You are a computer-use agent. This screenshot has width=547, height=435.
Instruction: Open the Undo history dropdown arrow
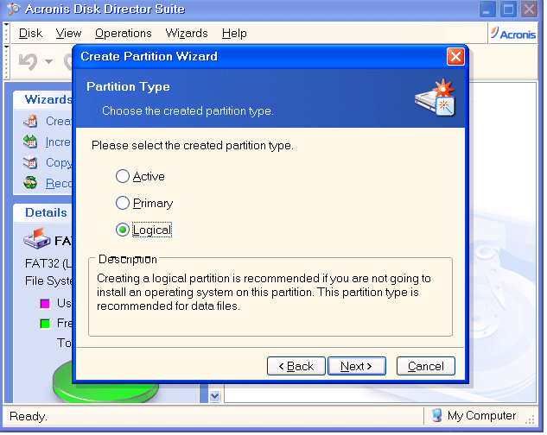(48, 62)
